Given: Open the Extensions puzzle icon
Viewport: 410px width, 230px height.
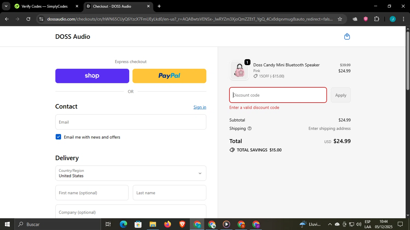Looking at the screenshot, I should (x=377, y=19).
